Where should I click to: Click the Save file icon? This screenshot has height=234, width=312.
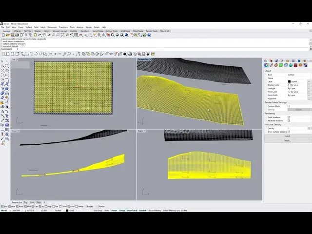tap(11, 35)
